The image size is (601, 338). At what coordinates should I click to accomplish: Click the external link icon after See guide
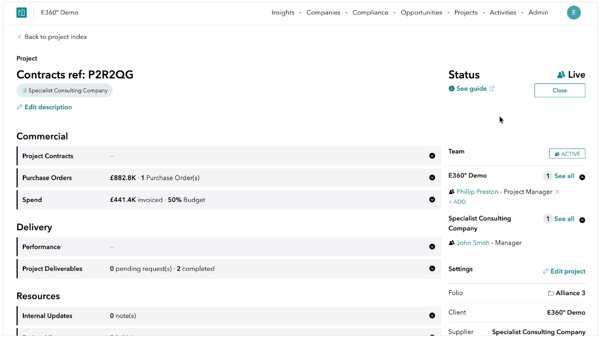pyautogui.click(x=492, y=89)
